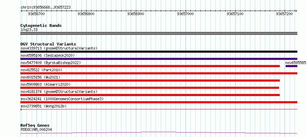Open the PDE6C|NM_006204 gene label
Viewport: 307px width, 137px height.
[36, 129]
